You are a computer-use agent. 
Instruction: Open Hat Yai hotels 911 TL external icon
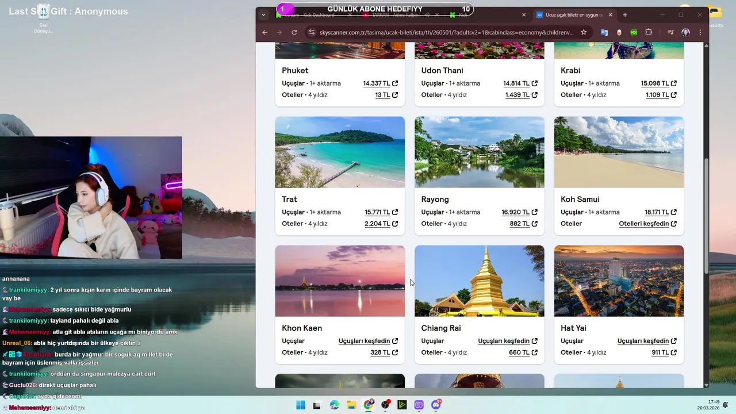tap(674, 352)
